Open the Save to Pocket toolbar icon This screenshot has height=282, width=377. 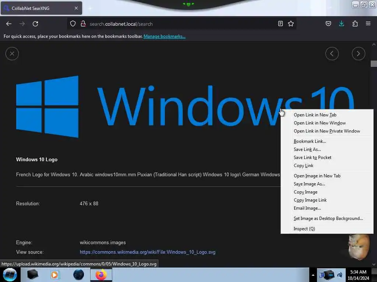(x=328, y=23)
